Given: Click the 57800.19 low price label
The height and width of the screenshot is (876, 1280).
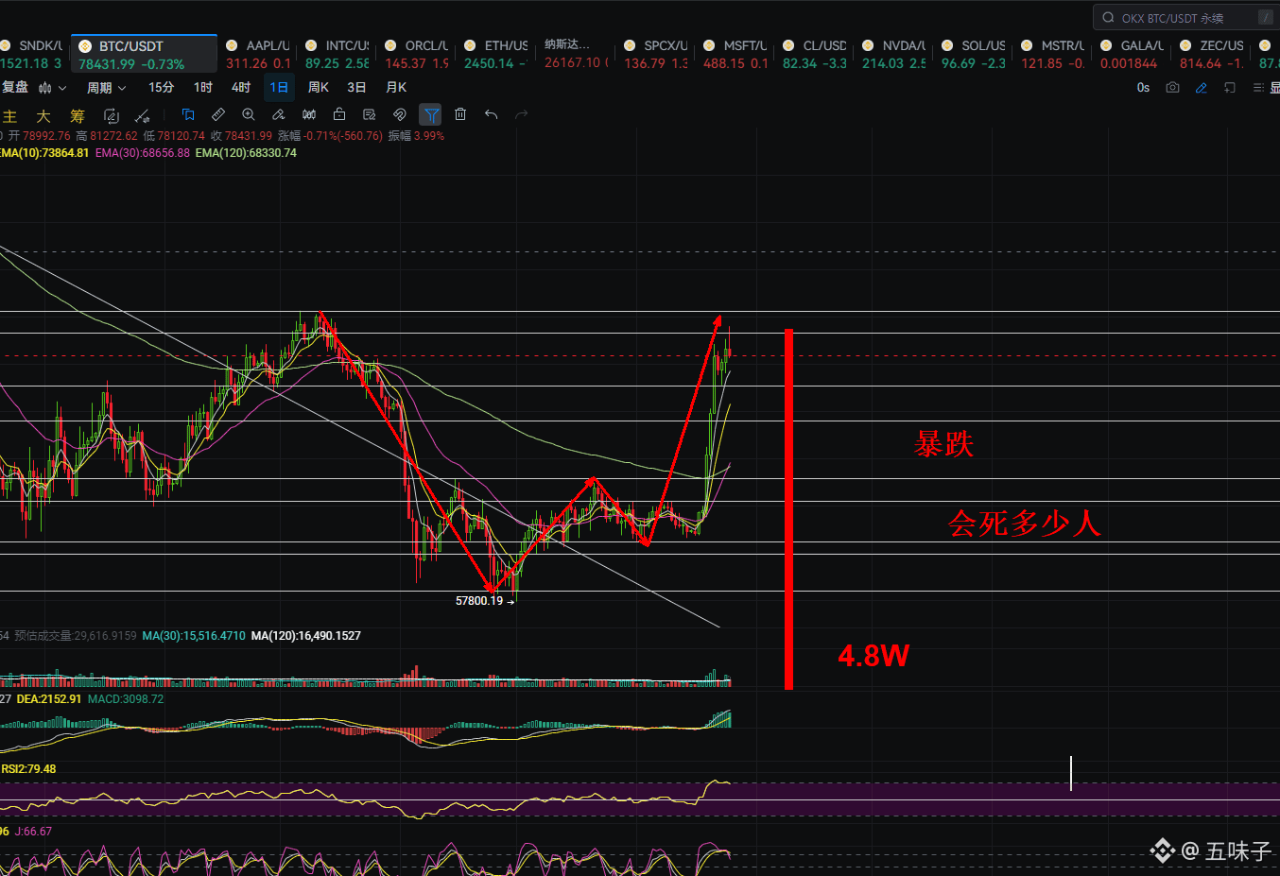Looking at the screenshot, I should (x=479, y=601).
